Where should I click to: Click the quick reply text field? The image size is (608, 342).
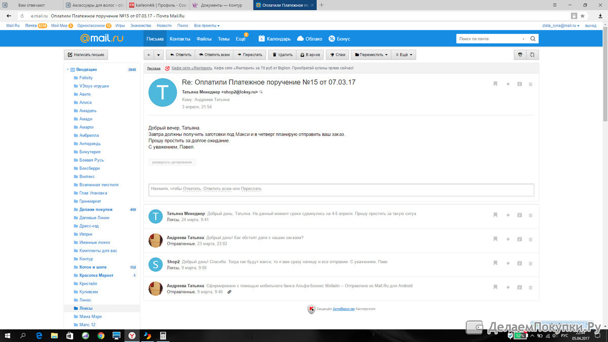pos(341,189)
